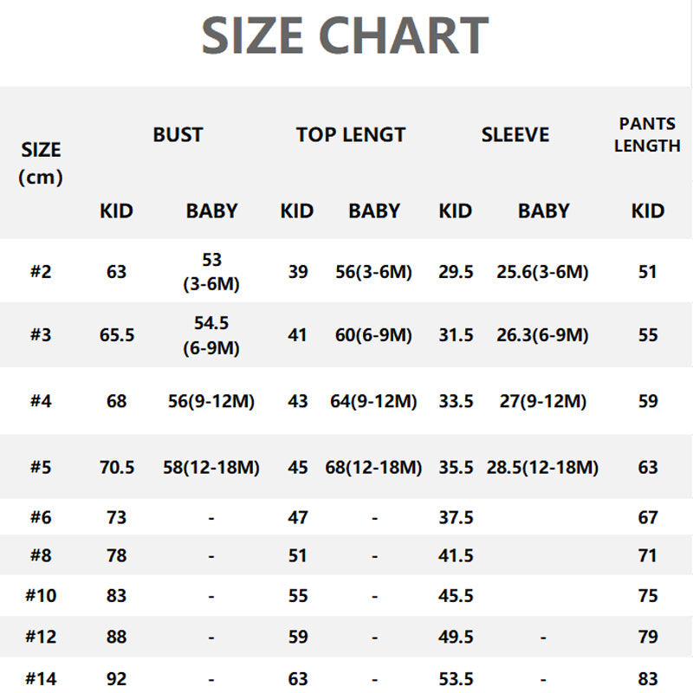Click the TOP LENGT column header
Viewport: 693px width, 693px height.
tap(351, 134)
